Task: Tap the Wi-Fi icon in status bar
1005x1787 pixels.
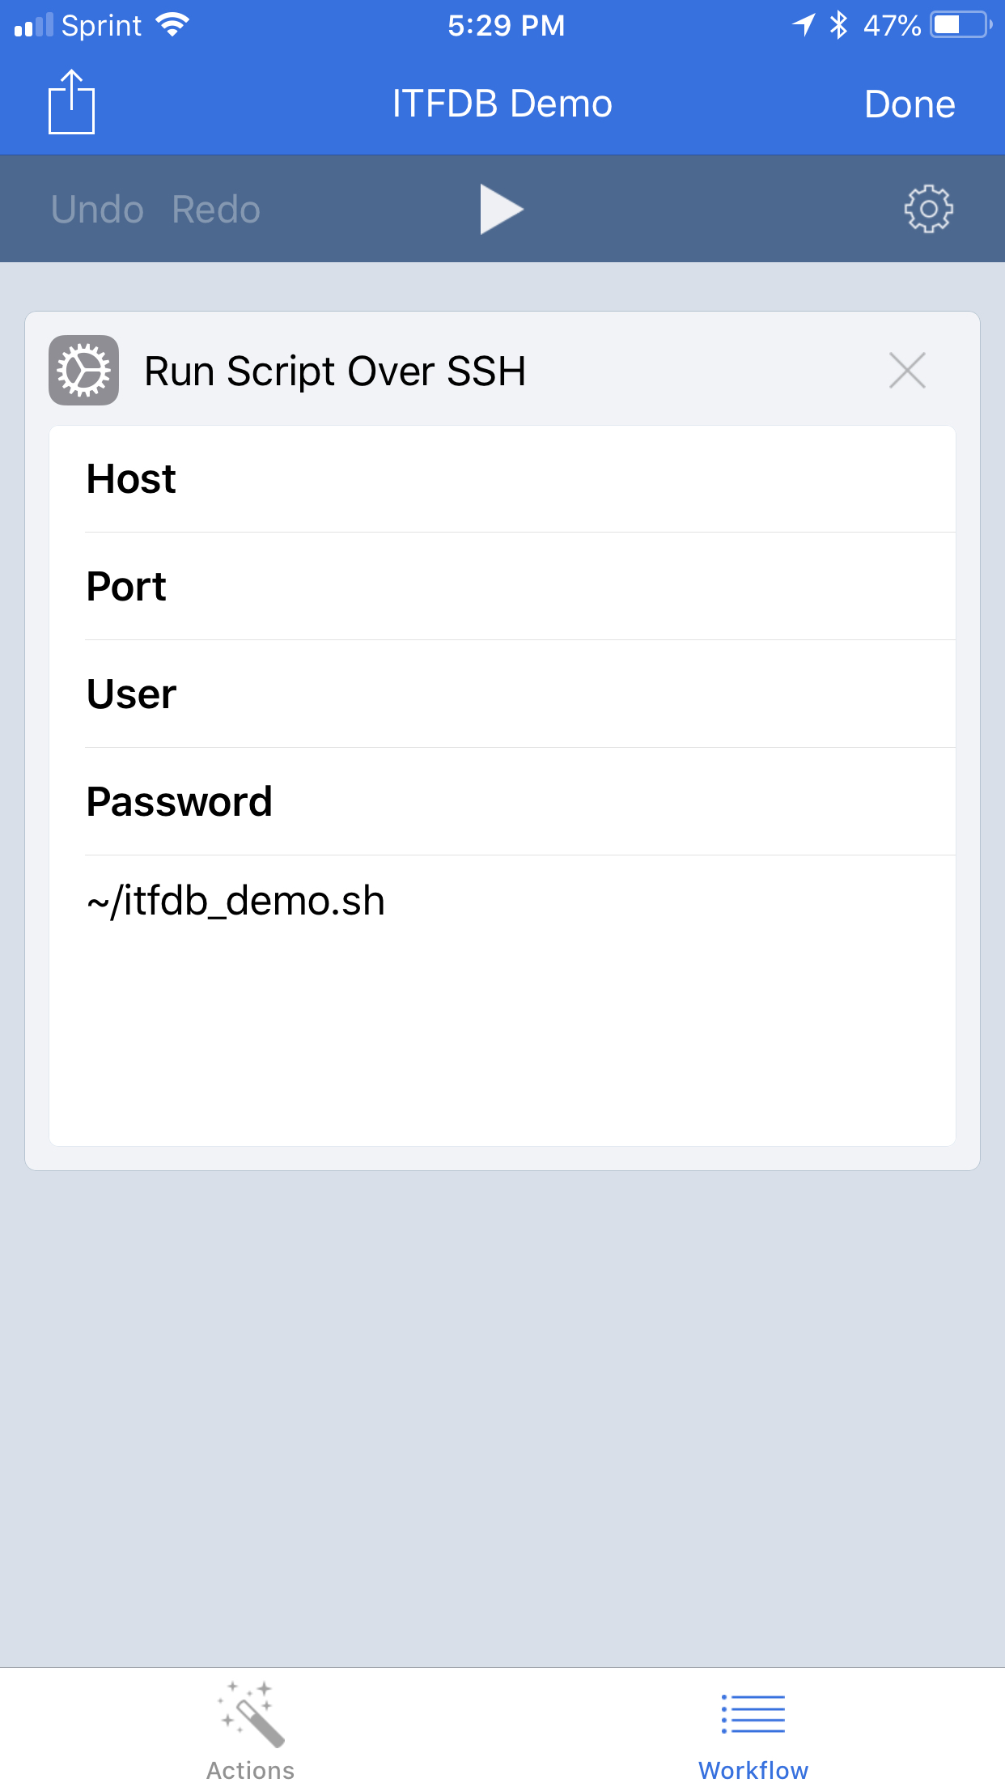Action: 172,23
